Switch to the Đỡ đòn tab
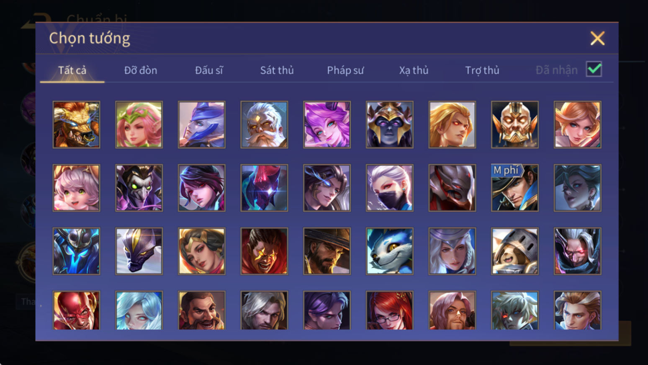This screenshot has width=648, height=365. 141,70
